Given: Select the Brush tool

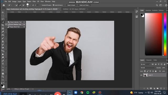Looking at the screenshot, I should [3, 38].
